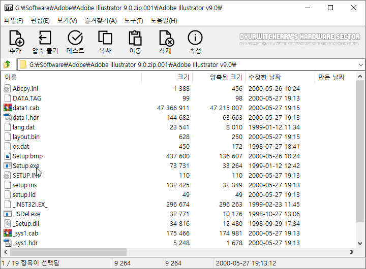Click status bar date 2000-05-27 19:13:12
Viewport: 366px width, 269px height.
pos(246,263)
